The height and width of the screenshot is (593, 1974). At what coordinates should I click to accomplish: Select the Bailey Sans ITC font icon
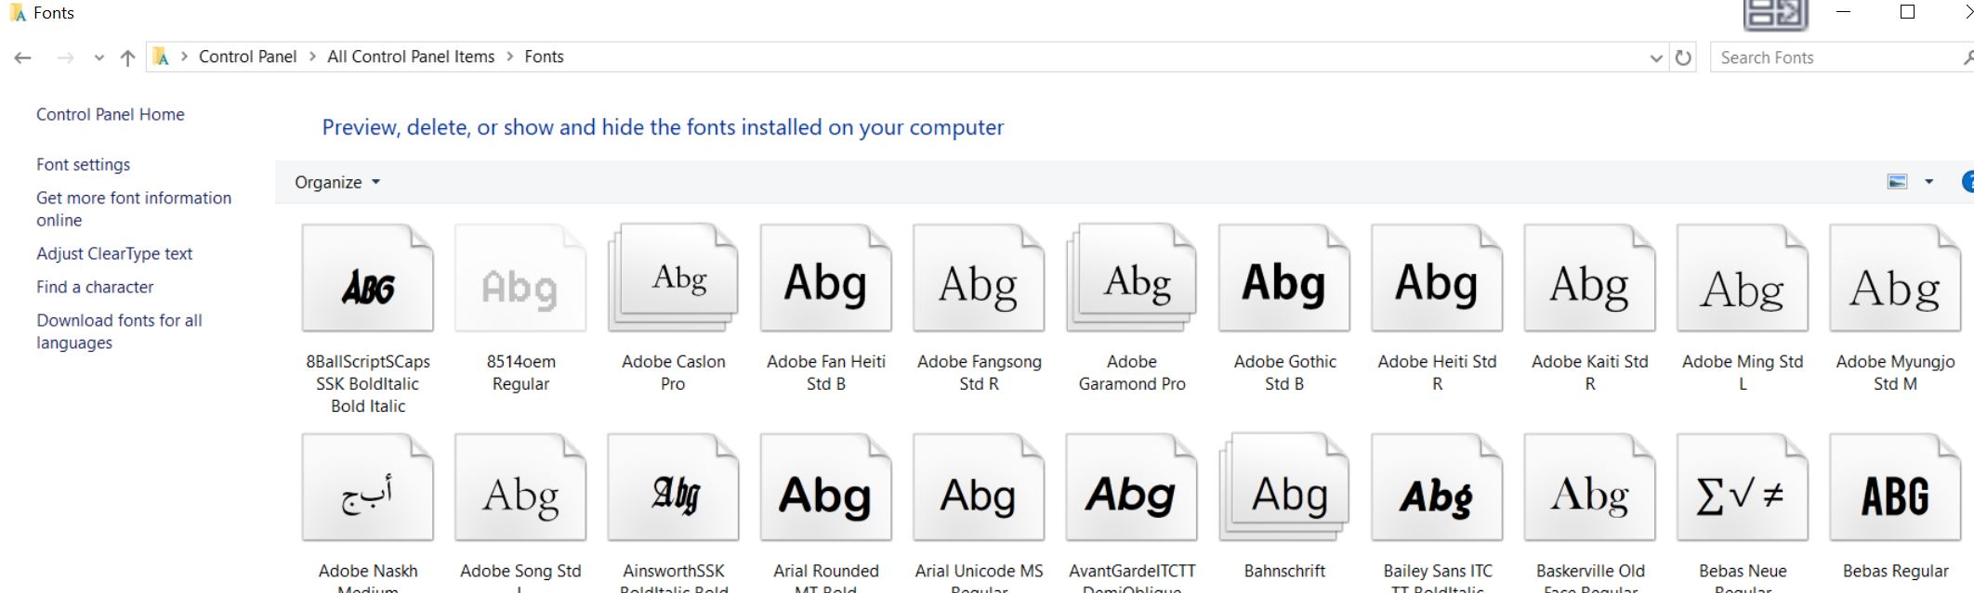click(1437, 488)
